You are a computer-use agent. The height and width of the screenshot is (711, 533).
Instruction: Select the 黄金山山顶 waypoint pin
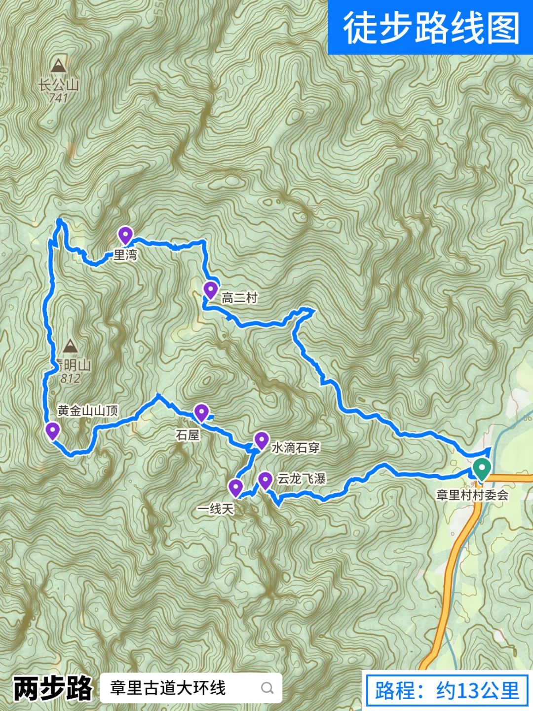52,431
